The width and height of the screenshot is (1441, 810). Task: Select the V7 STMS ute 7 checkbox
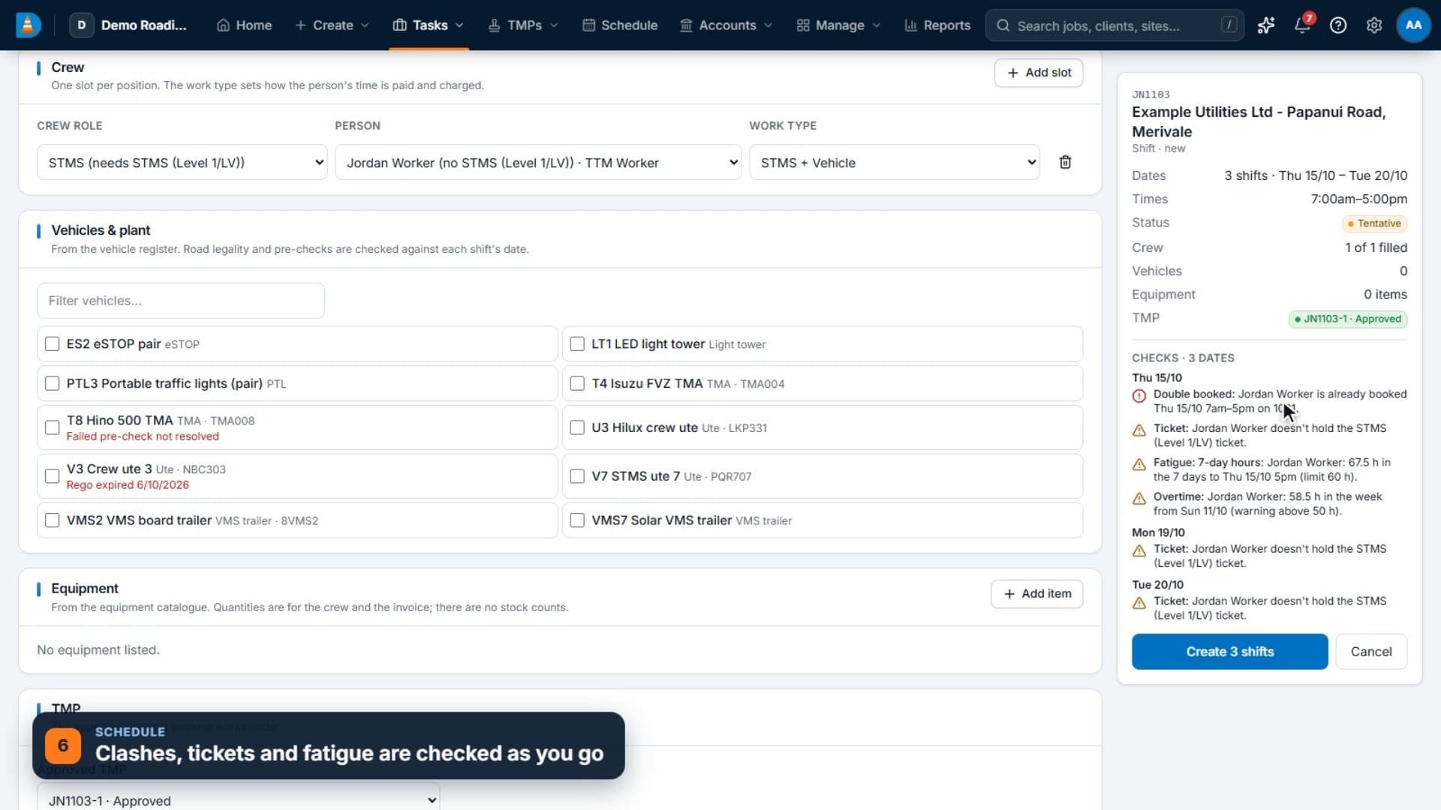(x=577, y=476)
